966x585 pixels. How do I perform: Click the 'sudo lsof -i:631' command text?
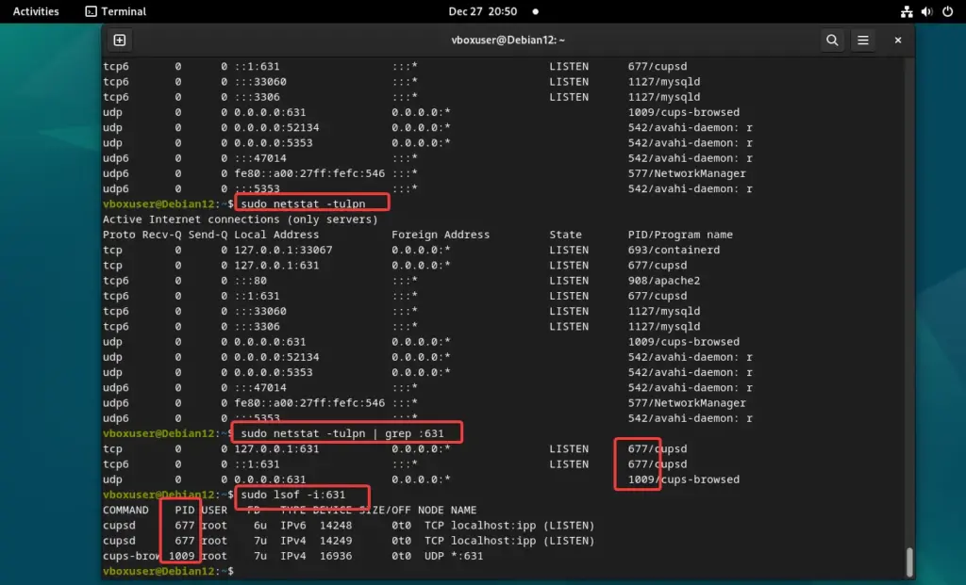tap(292, 495)
